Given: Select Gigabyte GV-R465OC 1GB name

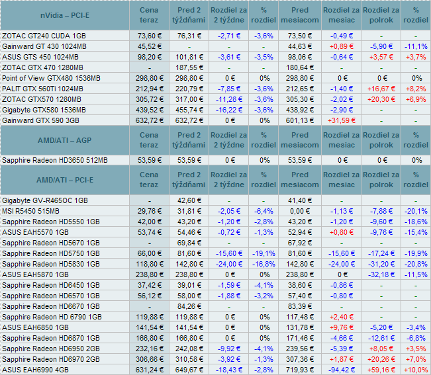Looking at the screenshot, I should coord(45,200).
